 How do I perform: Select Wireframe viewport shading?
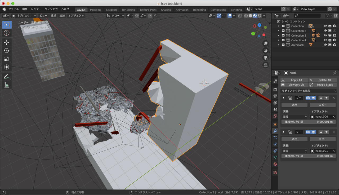[x=246, y=16]
